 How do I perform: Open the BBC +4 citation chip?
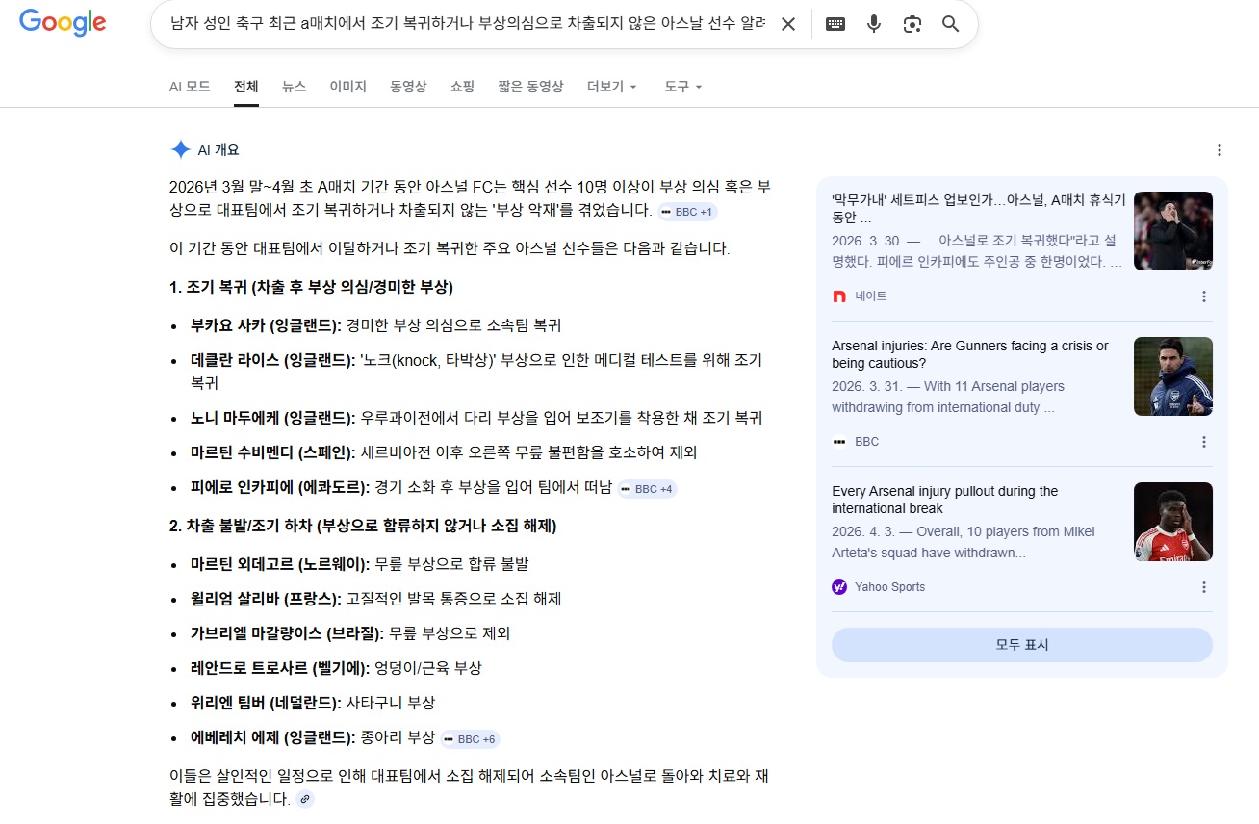(648, 489)
